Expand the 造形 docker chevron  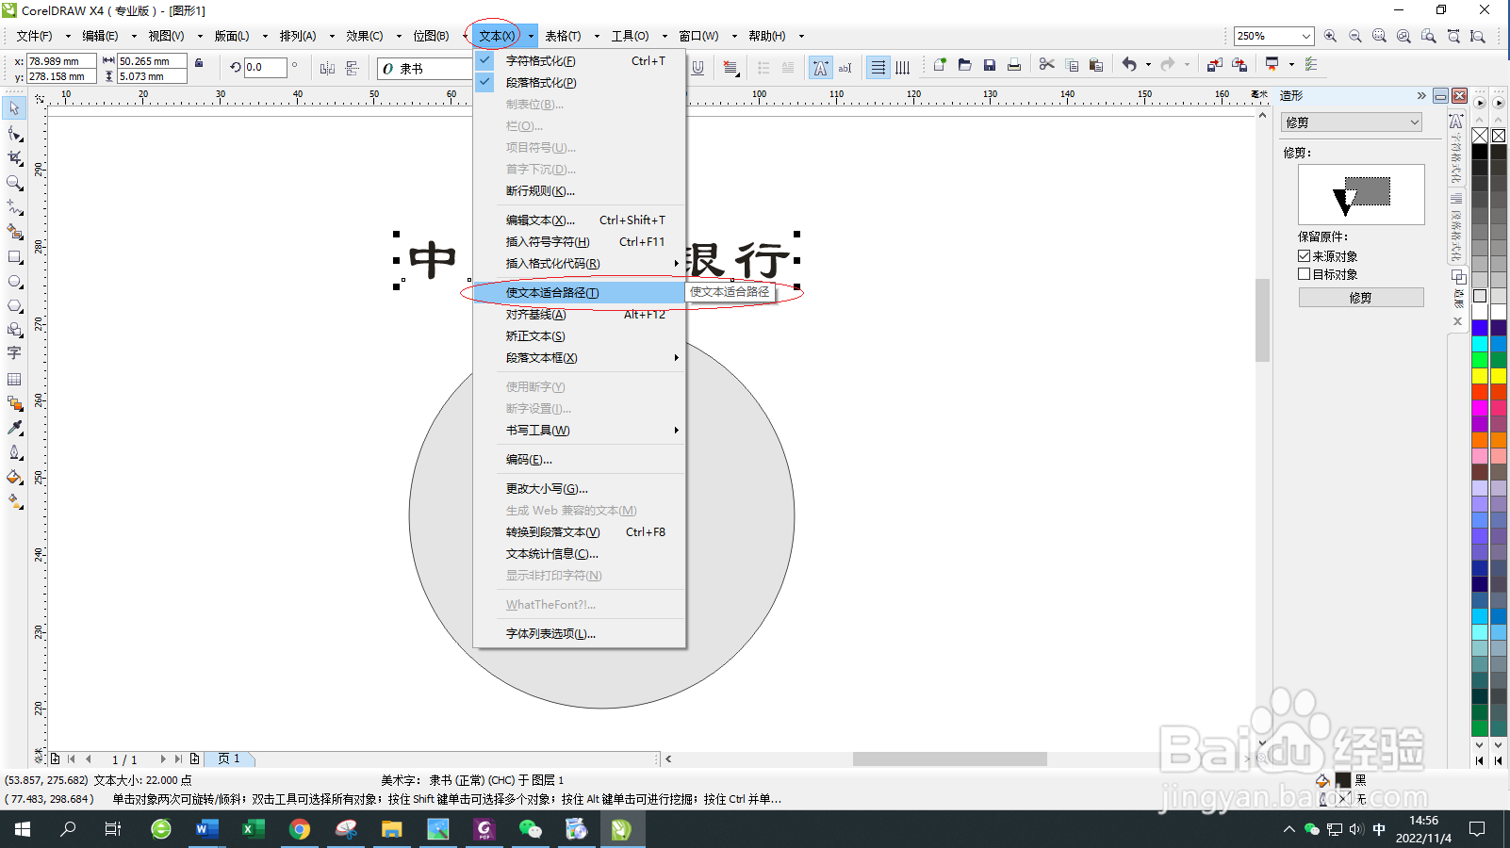tap(1421, 95)
